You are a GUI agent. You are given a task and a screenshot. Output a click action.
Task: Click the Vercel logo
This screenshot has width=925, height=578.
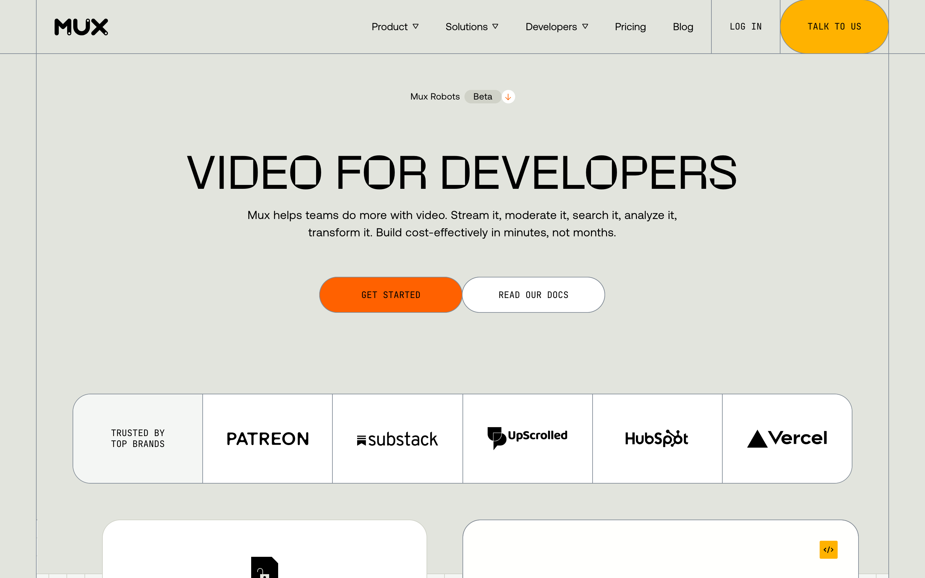click(787, 438)
